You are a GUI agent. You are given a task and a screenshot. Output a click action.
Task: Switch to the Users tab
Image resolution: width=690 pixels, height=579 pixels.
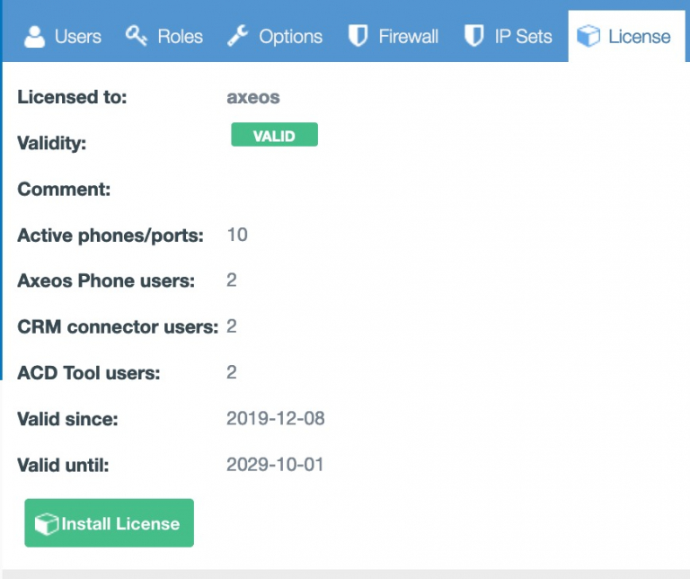pyautogui.click(x=61, y=37)
